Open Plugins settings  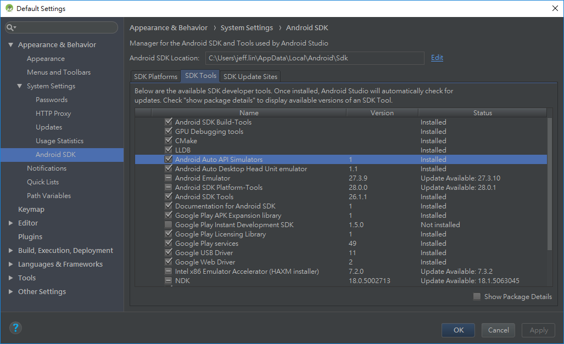tap(30, 237)
